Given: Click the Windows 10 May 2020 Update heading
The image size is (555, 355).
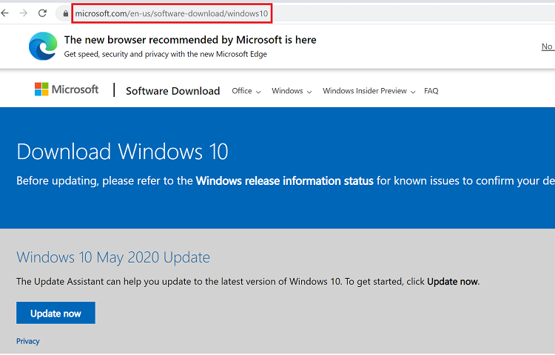Looking at the screenshot, I should [x=113, y=257].
